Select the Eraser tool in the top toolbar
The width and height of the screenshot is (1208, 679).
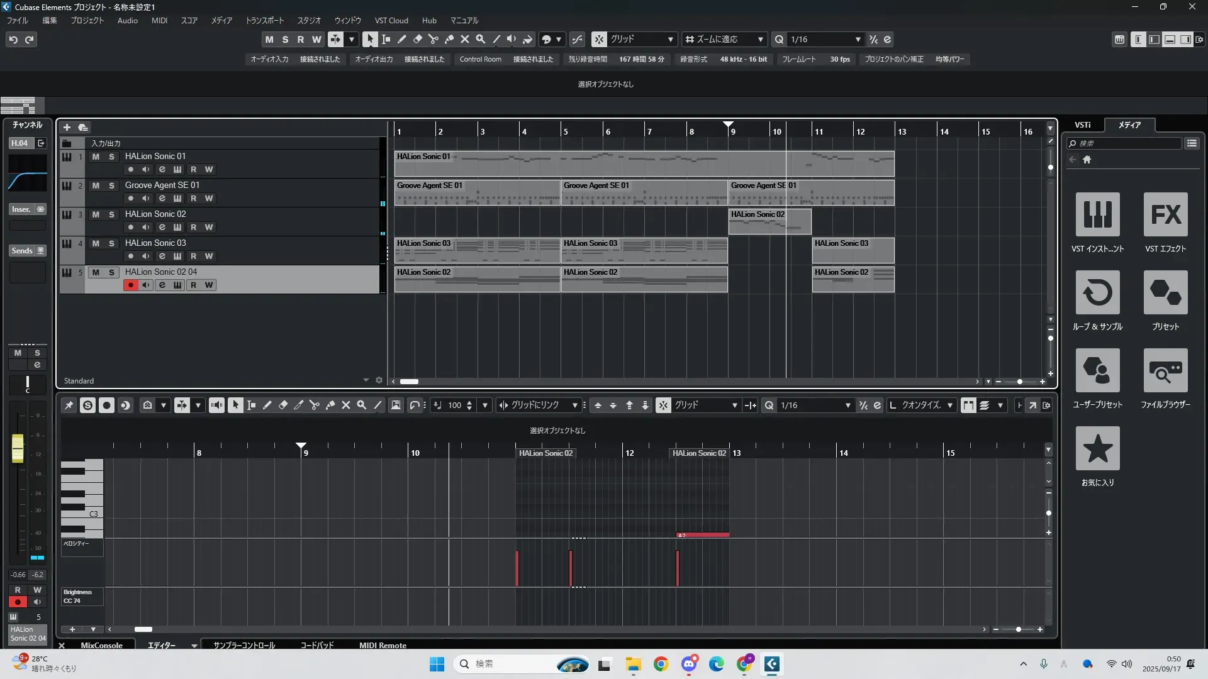[x=417, y=39]
